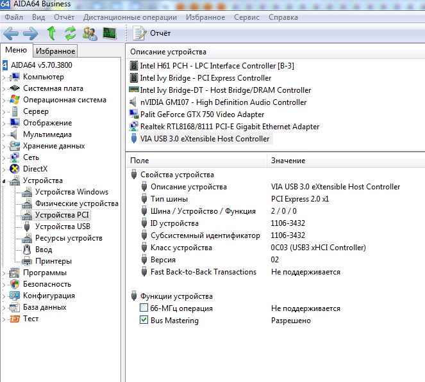Select Palit GeForce GTX 750 Video Adapter
Image resolution: width=425 pixels, height=382 pixels.
point(202,115)
